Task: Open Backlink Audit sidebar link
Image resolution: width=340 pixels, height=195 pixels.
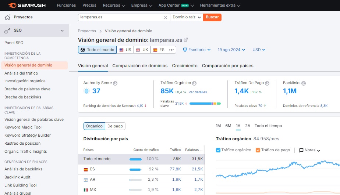Action: (17, 177)
